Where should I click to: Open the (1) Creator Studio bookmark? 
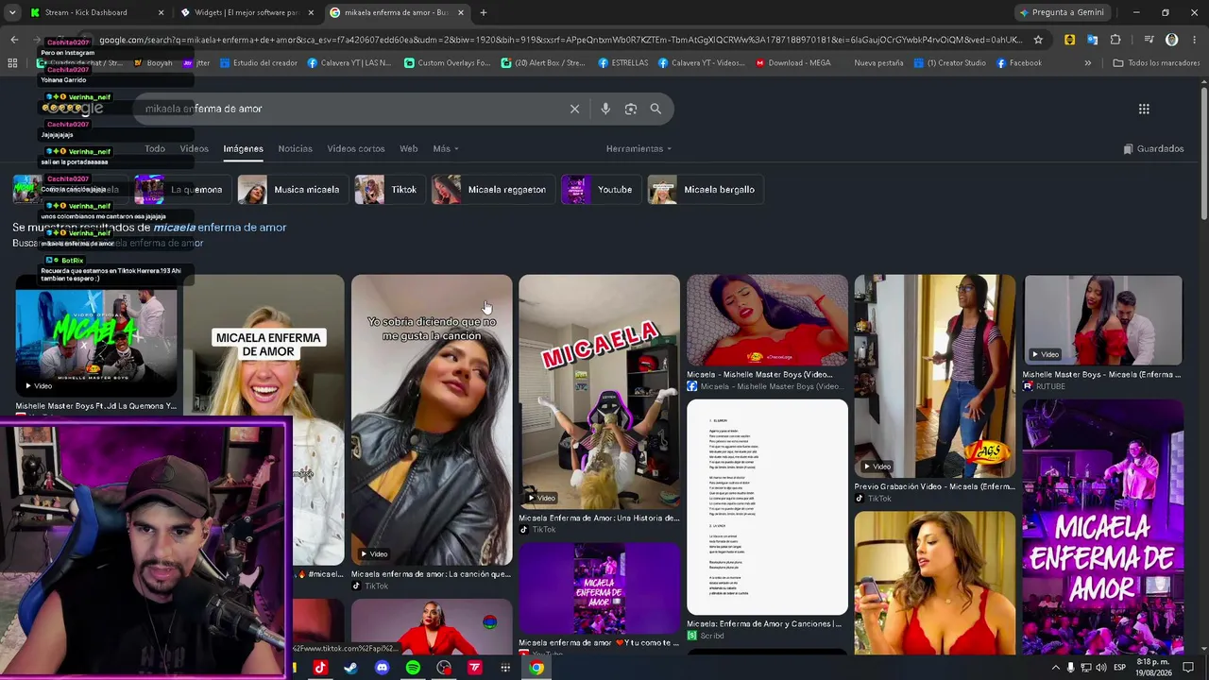click(x=949, y=63)
